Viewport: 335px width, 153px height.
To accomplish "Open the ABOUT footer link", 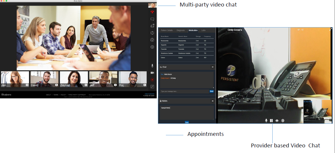I will point(48,95).
